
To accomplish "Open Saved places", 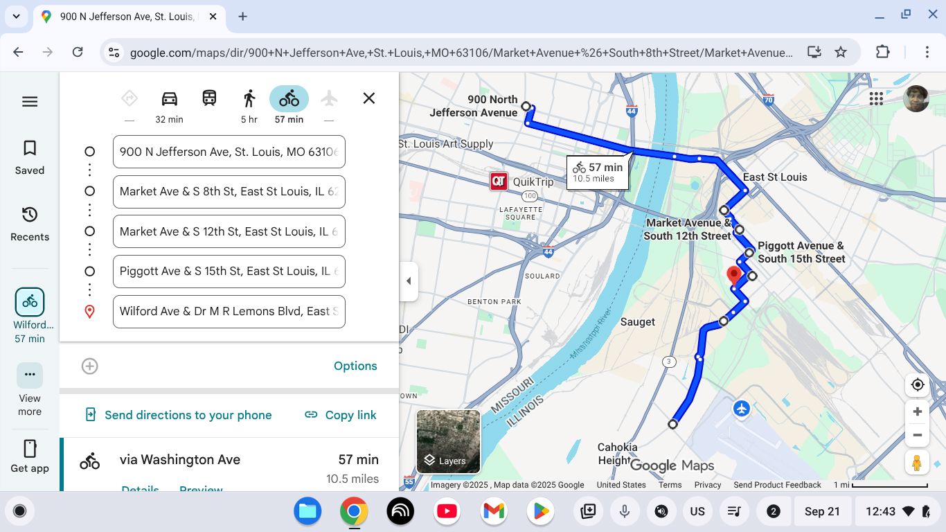I will [30, 157].
